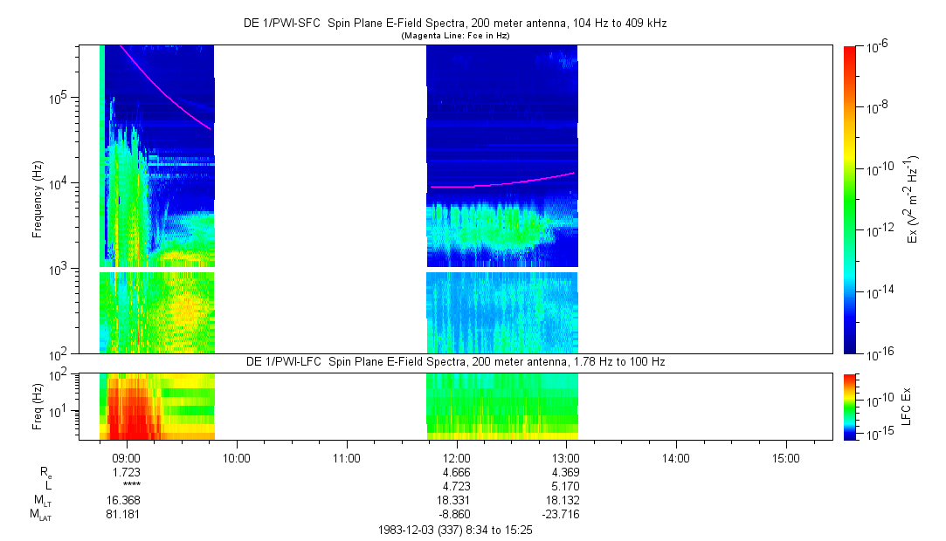The image size is (946, 541).
Task: Click the LFC spectra plot title
Action: (x=455, y=362)
